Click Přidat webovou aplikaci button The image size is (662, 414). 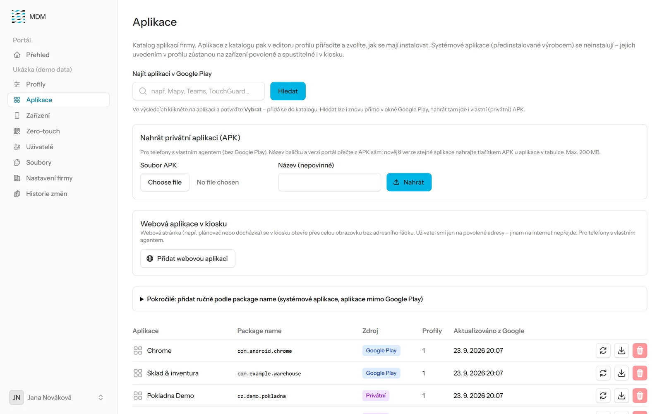(188, 258)
